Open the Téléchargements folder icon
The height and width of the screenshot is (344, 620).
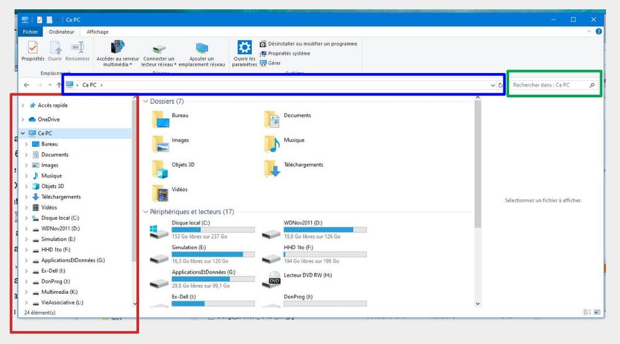pos(272,168)
